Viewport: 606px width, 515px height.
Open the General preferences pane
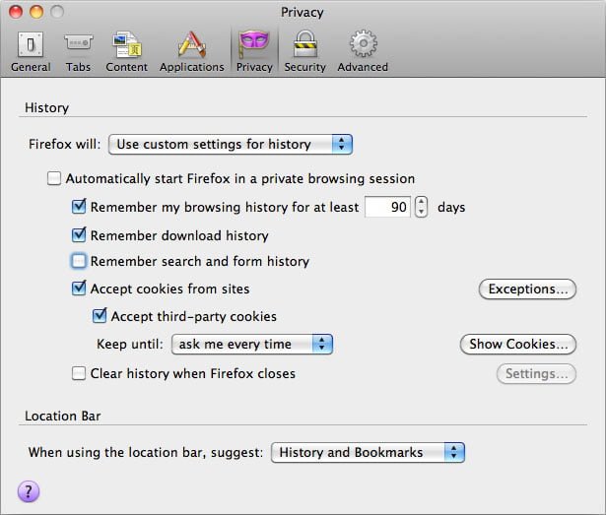(31, 50)
